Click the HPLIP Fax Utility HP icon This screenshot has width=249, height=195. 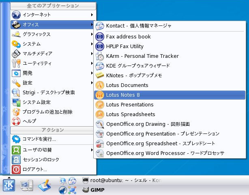pyautogui.click(x=100, y=47)
